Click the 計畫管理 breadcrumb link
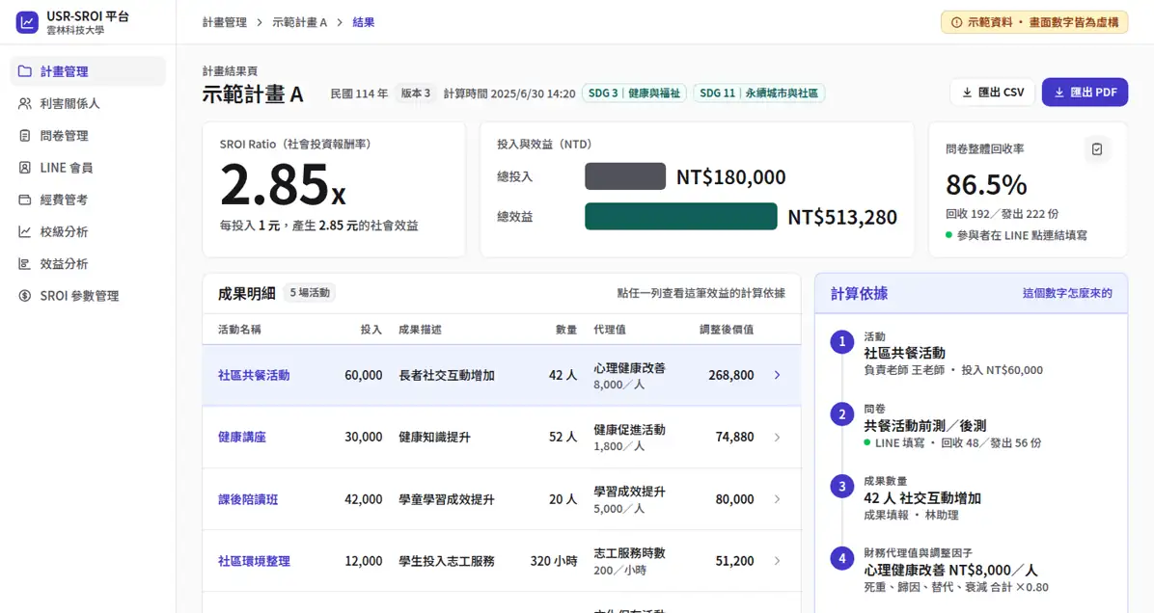 [225, 22]
